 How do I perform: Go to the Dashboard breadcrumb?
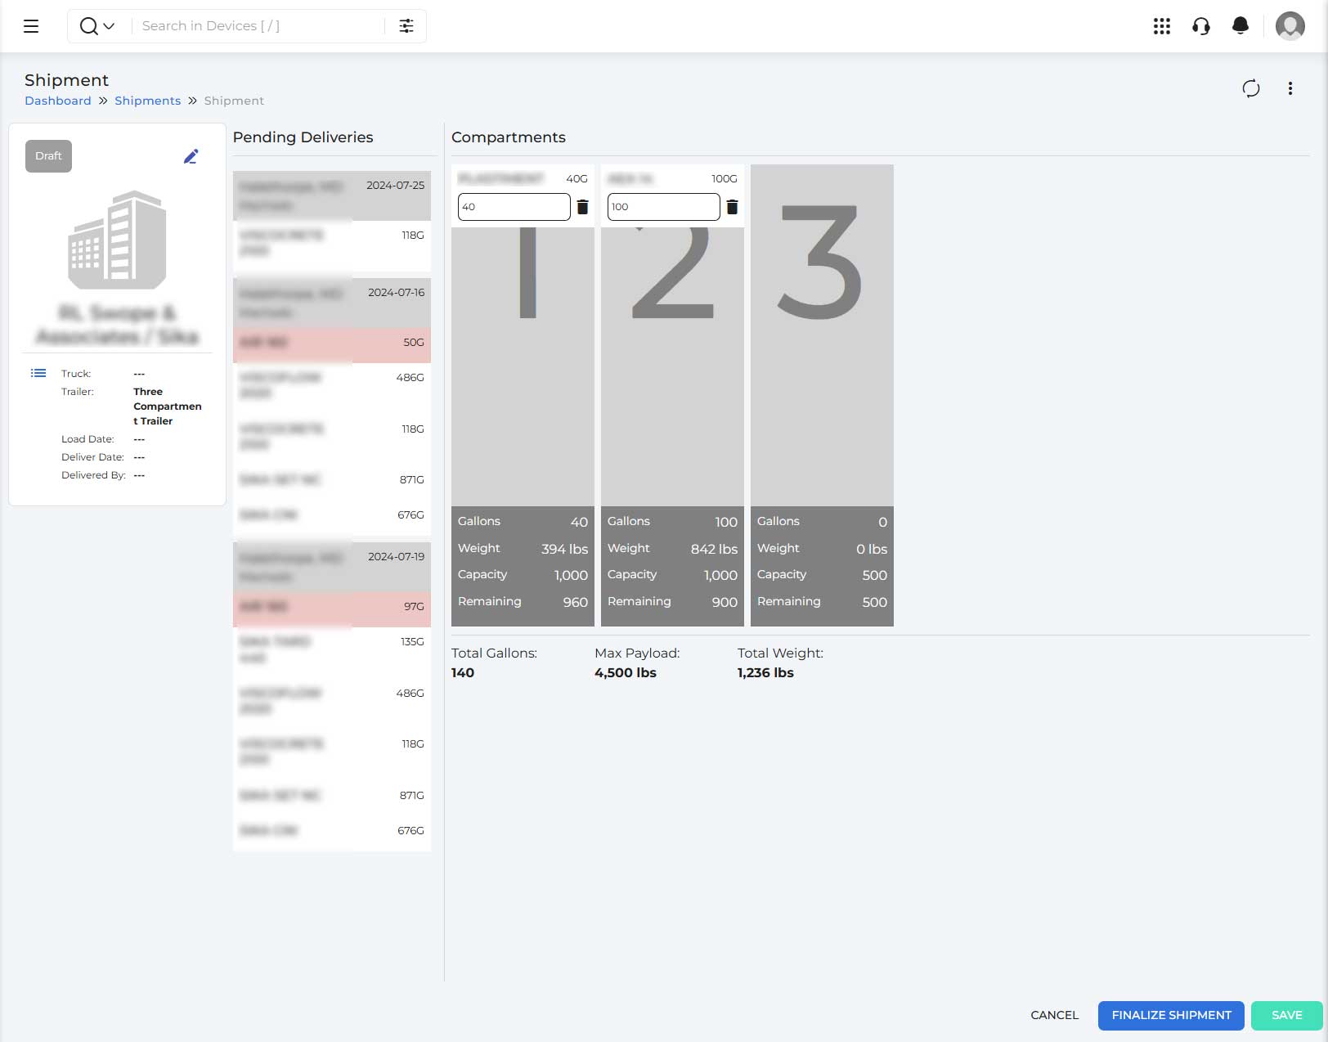(x=58, y=101)
